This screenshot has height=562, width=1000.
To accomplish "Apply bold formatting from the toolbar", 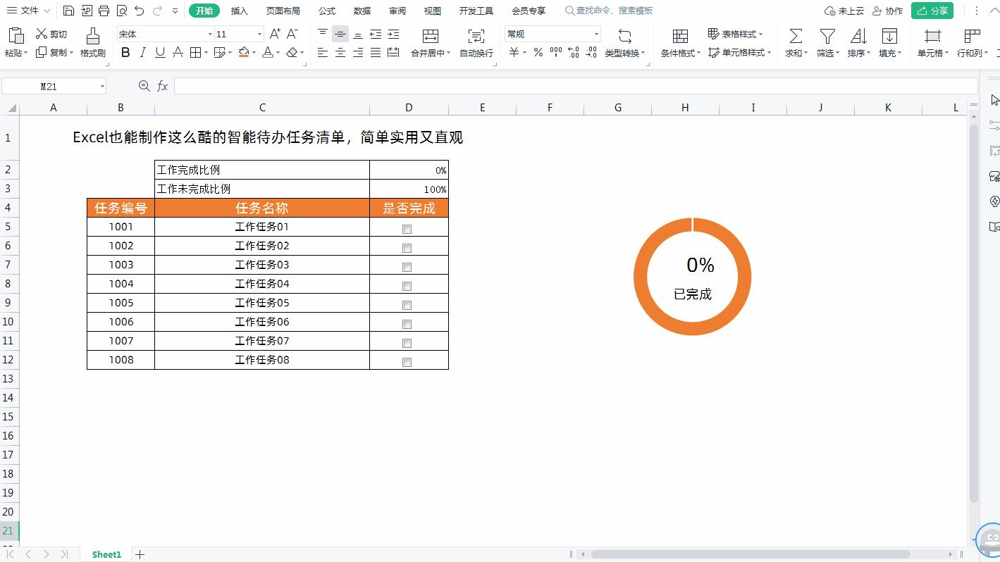I will point(125,52).
